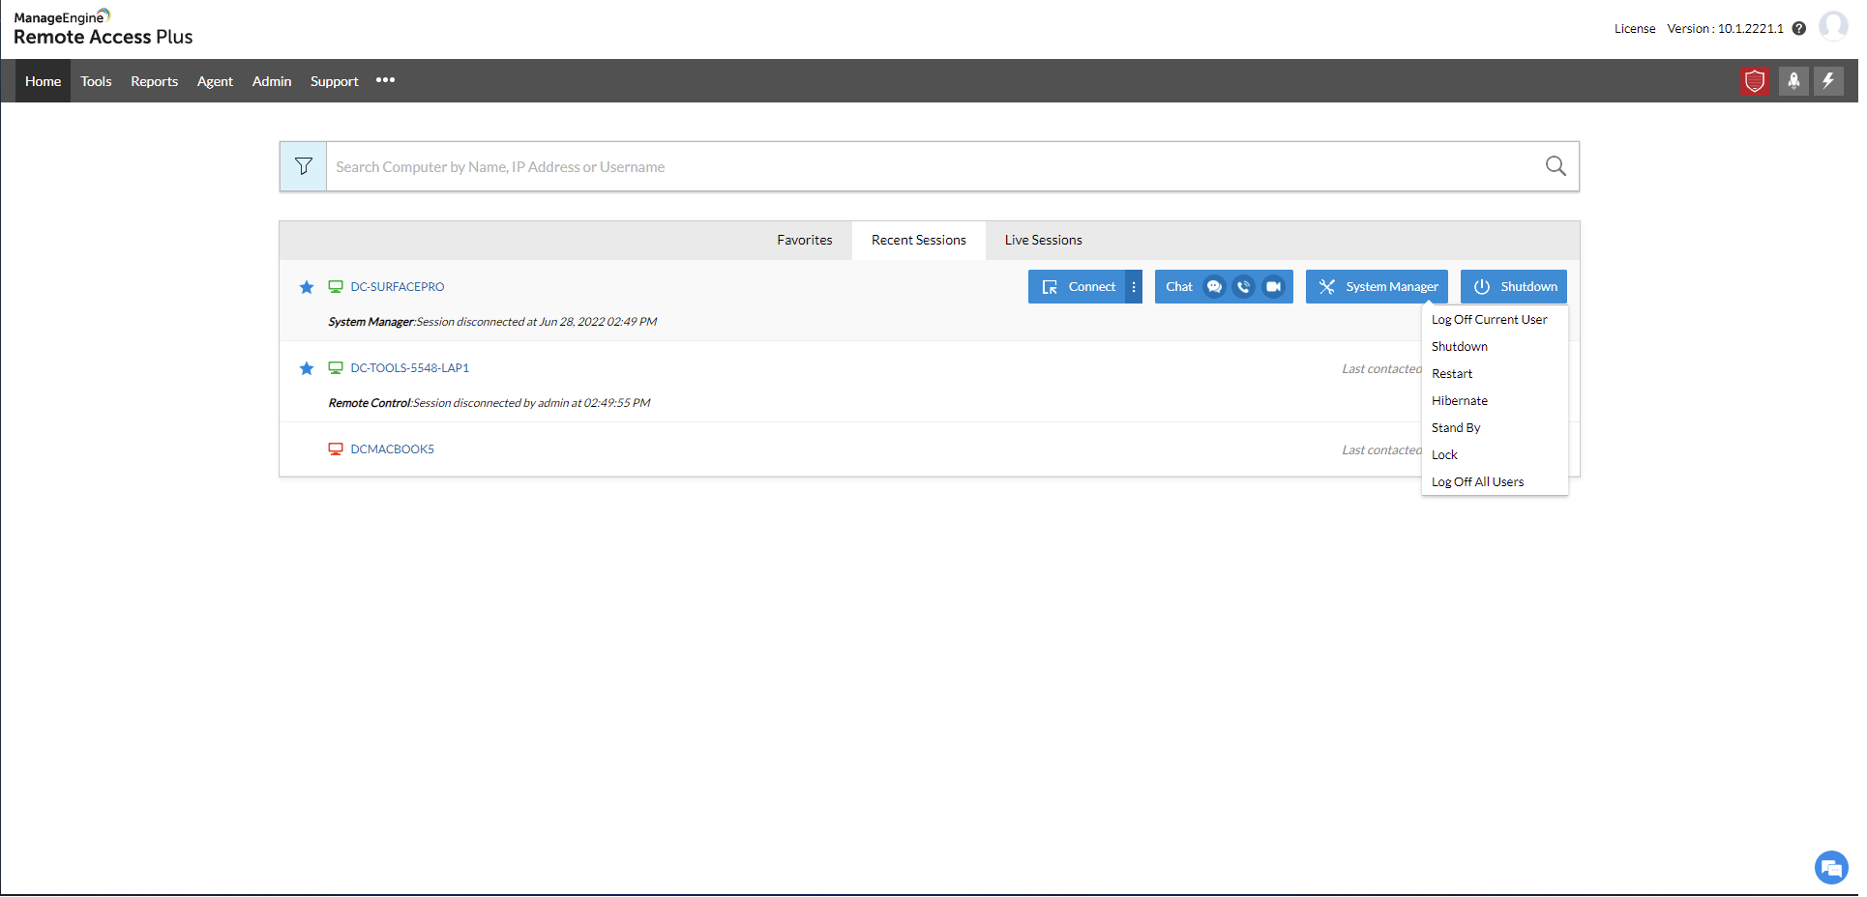Screen dimensions: 1867x897
Task: Open the security alerts shield icon
Action: (1755, 81)
